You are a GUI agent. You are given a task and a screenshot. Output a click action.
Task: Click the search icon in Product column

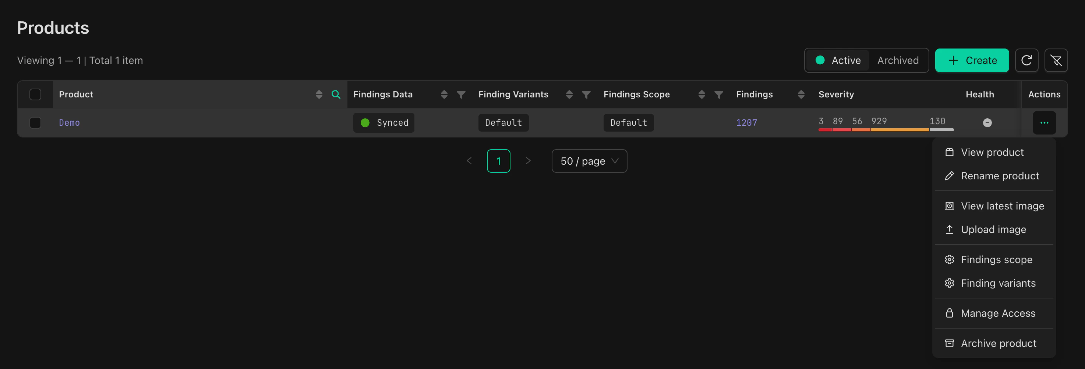coord(336,94)
